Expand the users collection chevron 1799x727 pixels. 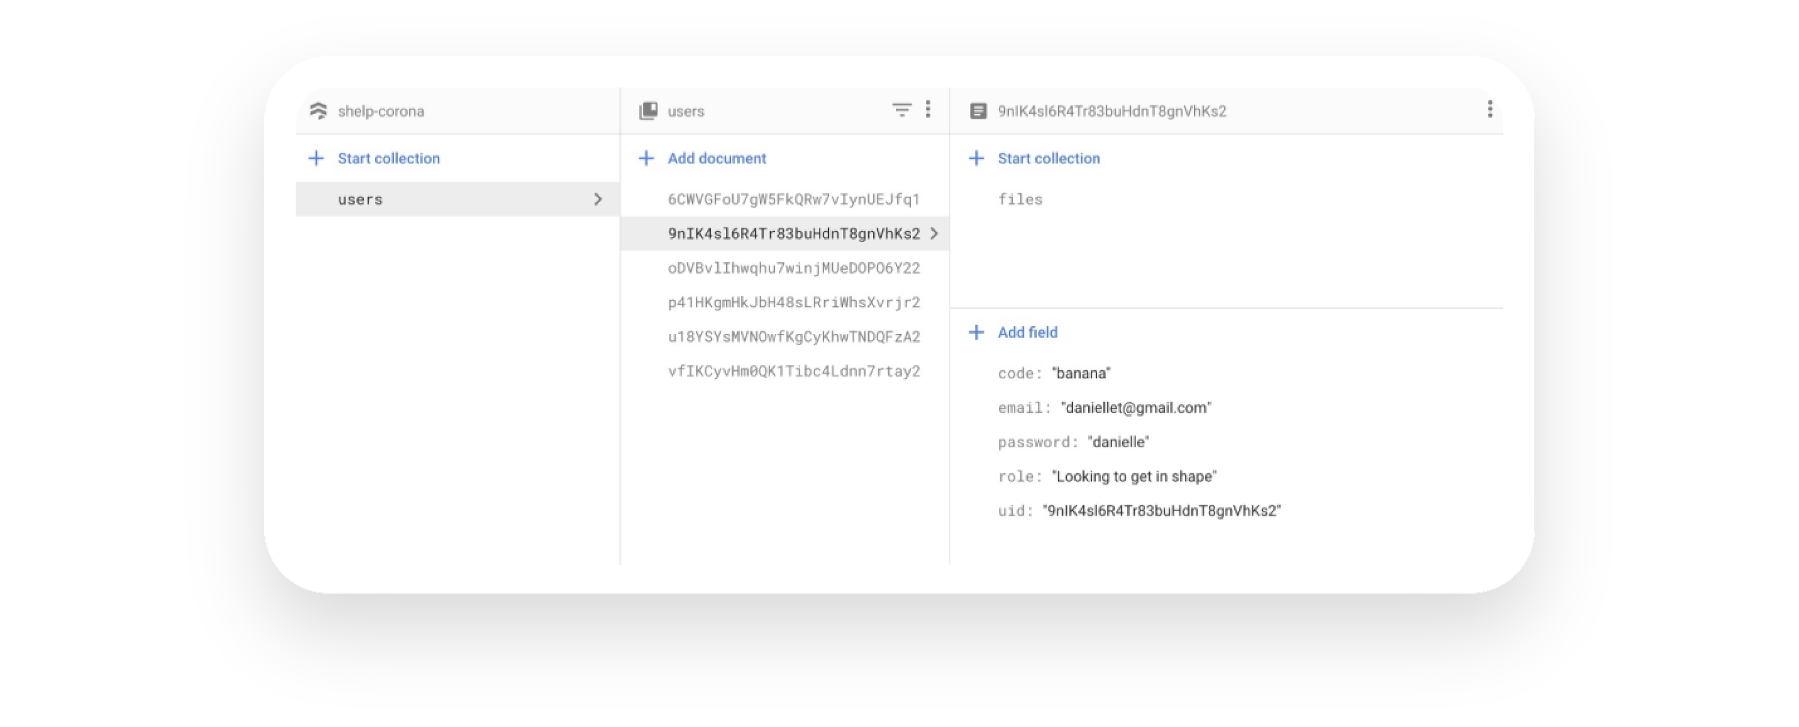(598, 199)
